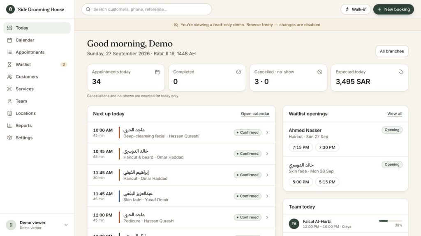
Task: Click the Team person icon
Action: [x=10, y=101]
